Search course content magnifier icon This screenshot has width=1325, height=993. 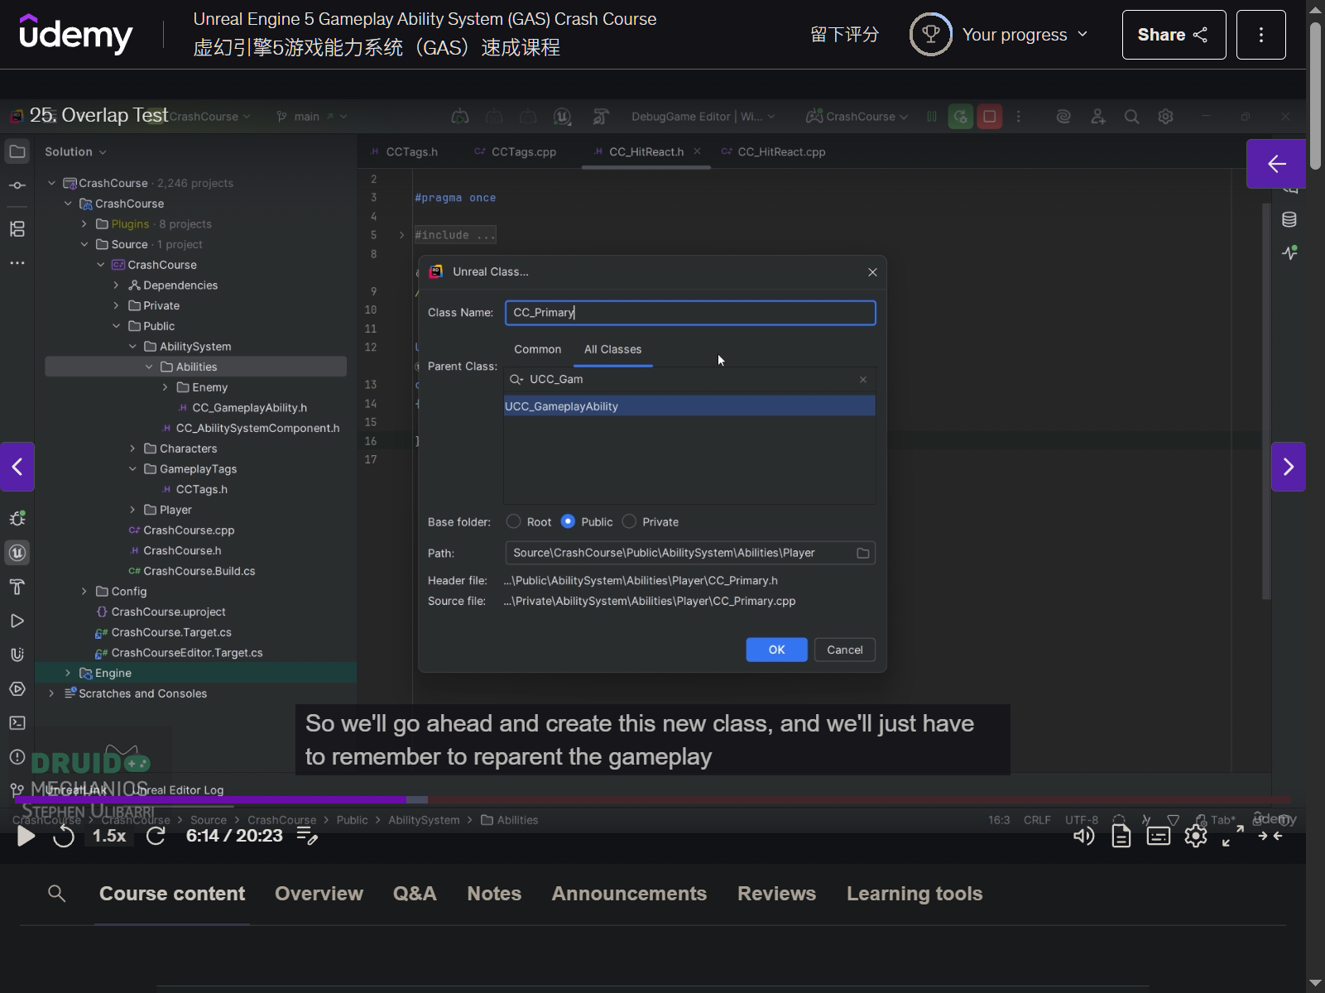pyautogui.click(x=56, y=893)
